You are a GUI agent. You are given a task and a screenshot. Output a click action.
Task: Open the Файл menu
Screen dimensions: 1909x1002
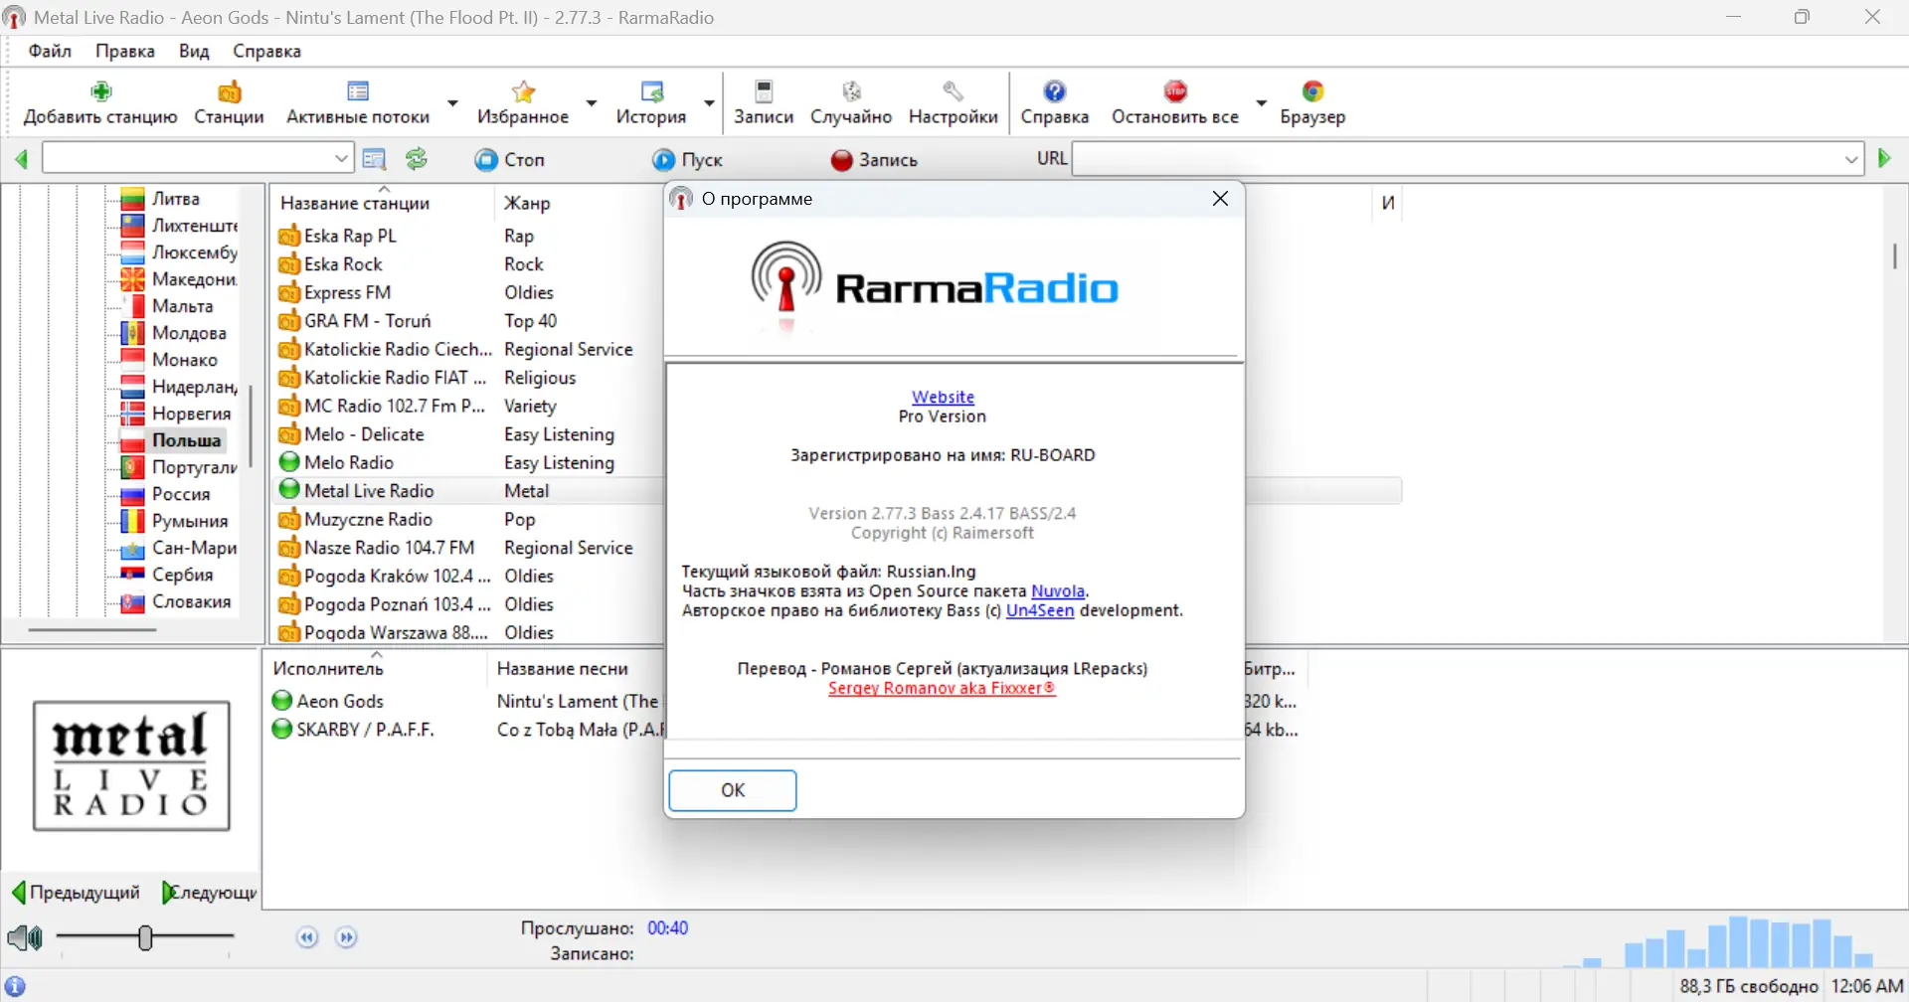click(49, 51)
